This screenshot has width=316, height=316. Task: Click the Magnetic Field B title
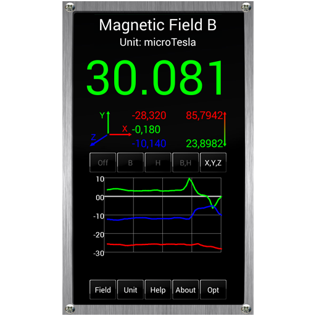tap(158, 25)
